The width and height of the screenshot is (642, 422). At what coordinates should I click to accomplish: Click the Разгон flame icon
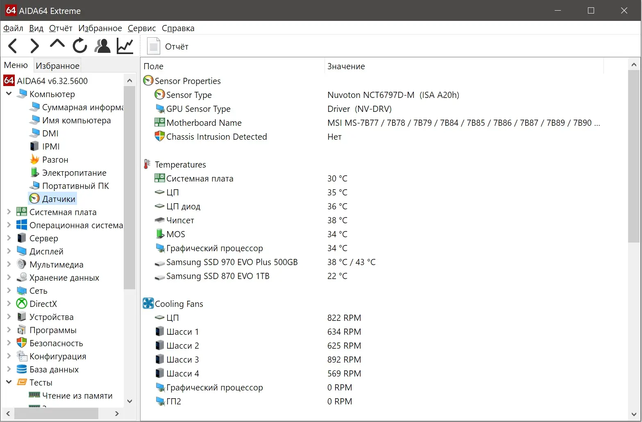click(x=35, y=159)
